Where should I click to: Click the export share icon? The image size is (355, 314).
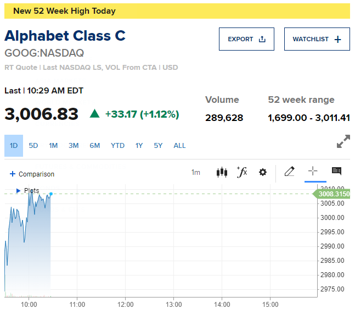tap(262, 39)
